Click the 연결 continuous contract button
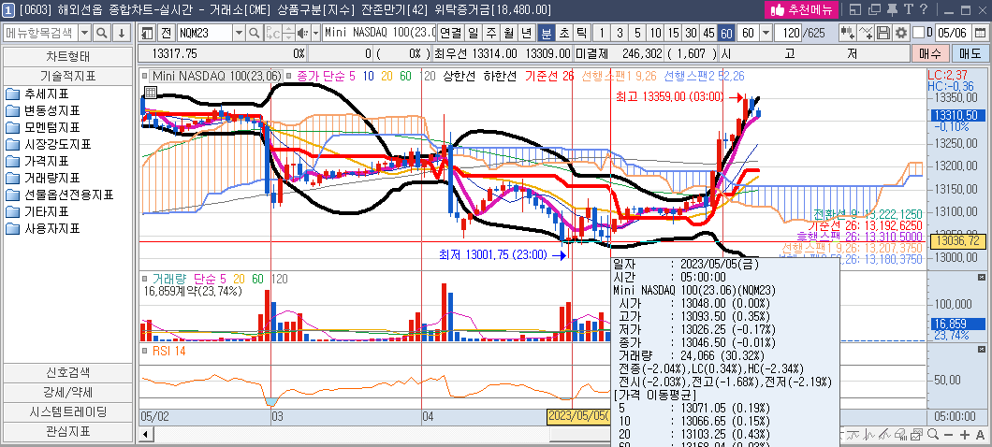This screenshot has height=447, width=992. coord(451,33)
